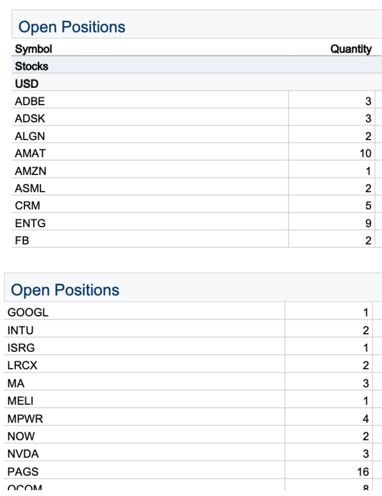Click the MPWR symbol
Image resolution: width=382 pixels, height=496 pixels.
pyautogui.click(x=25, y=418)
